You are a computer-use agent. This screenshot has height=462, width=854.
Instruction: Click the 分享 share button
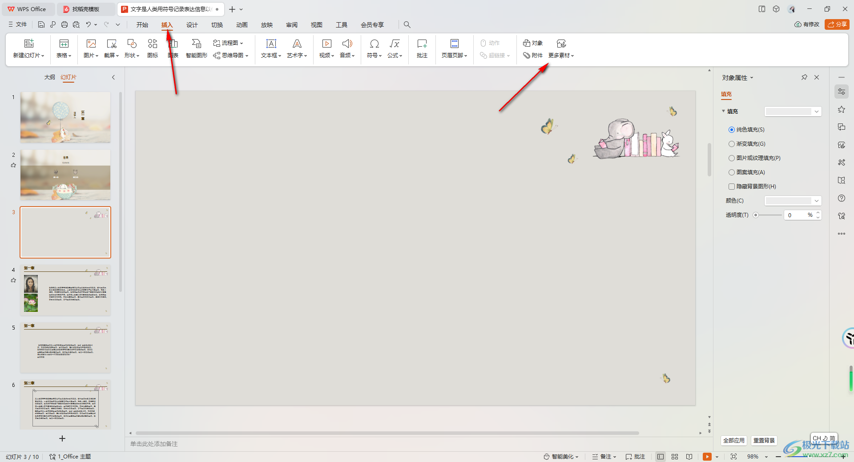point(837,24)
